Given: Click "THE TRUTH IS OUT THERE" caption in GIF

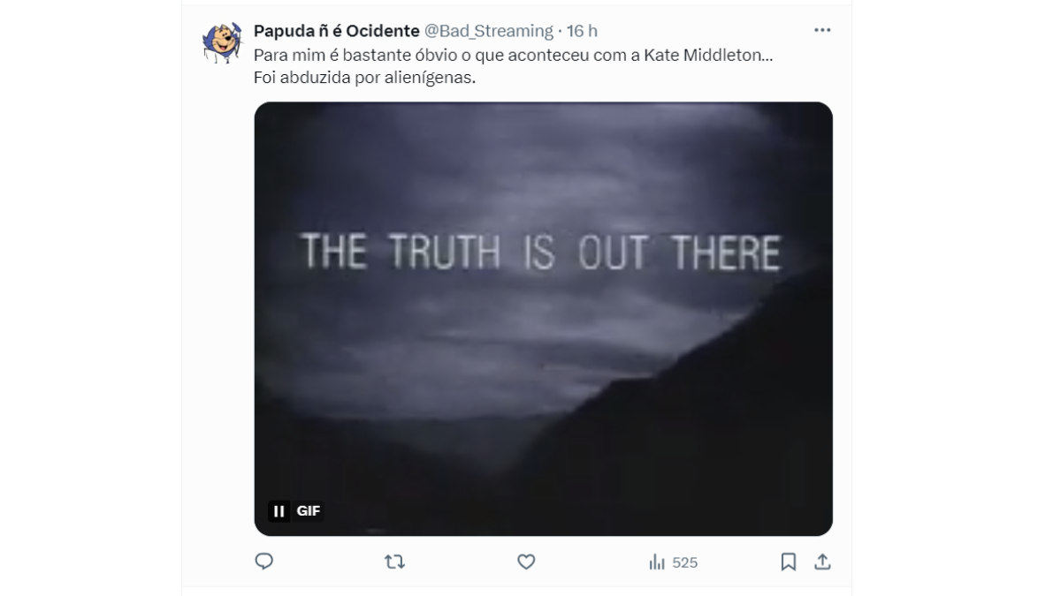Looking at the screenshot, I should point(541,252).
